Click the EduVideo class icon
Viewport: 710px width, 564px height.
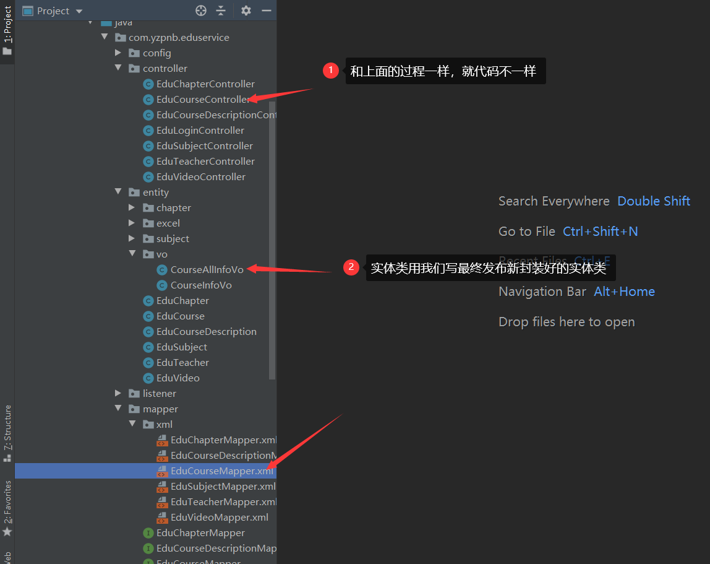click(148, 378)
